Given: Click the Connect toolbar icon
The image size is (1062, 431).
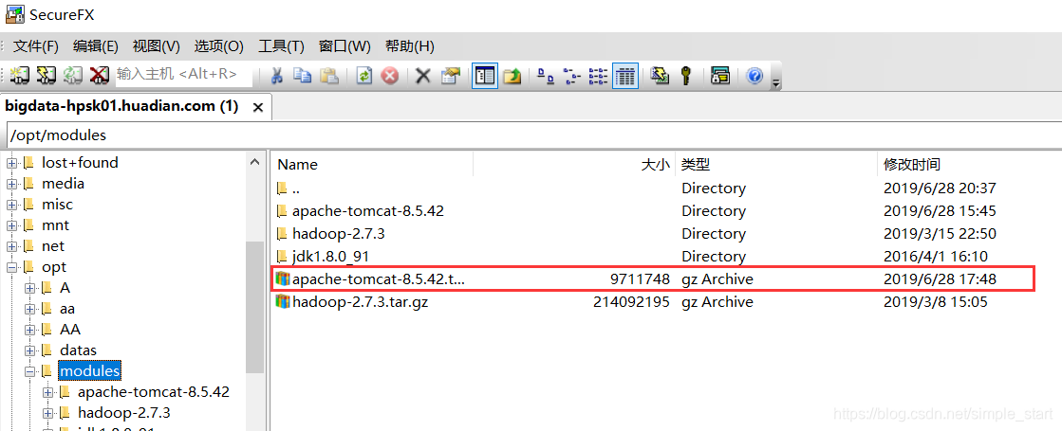Looking at the screenshot, I should coord(20,75).
